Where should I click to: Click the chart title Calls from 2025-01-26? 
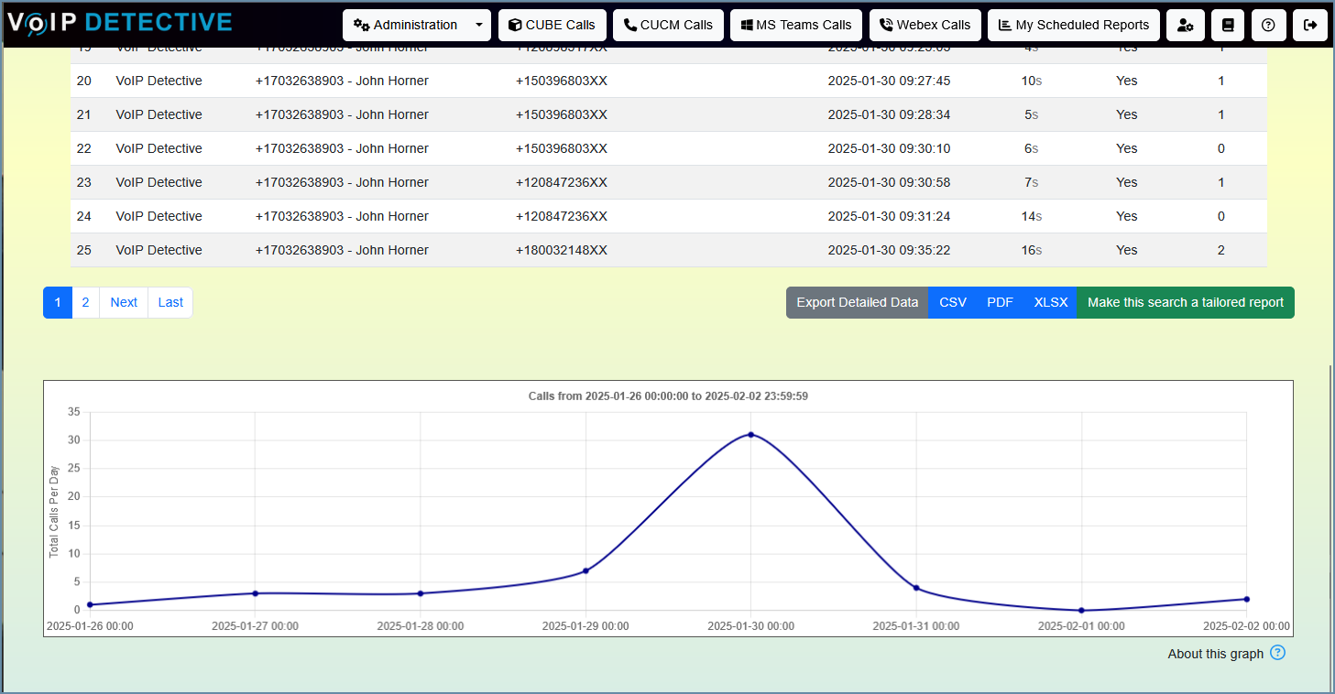point(668,396)
